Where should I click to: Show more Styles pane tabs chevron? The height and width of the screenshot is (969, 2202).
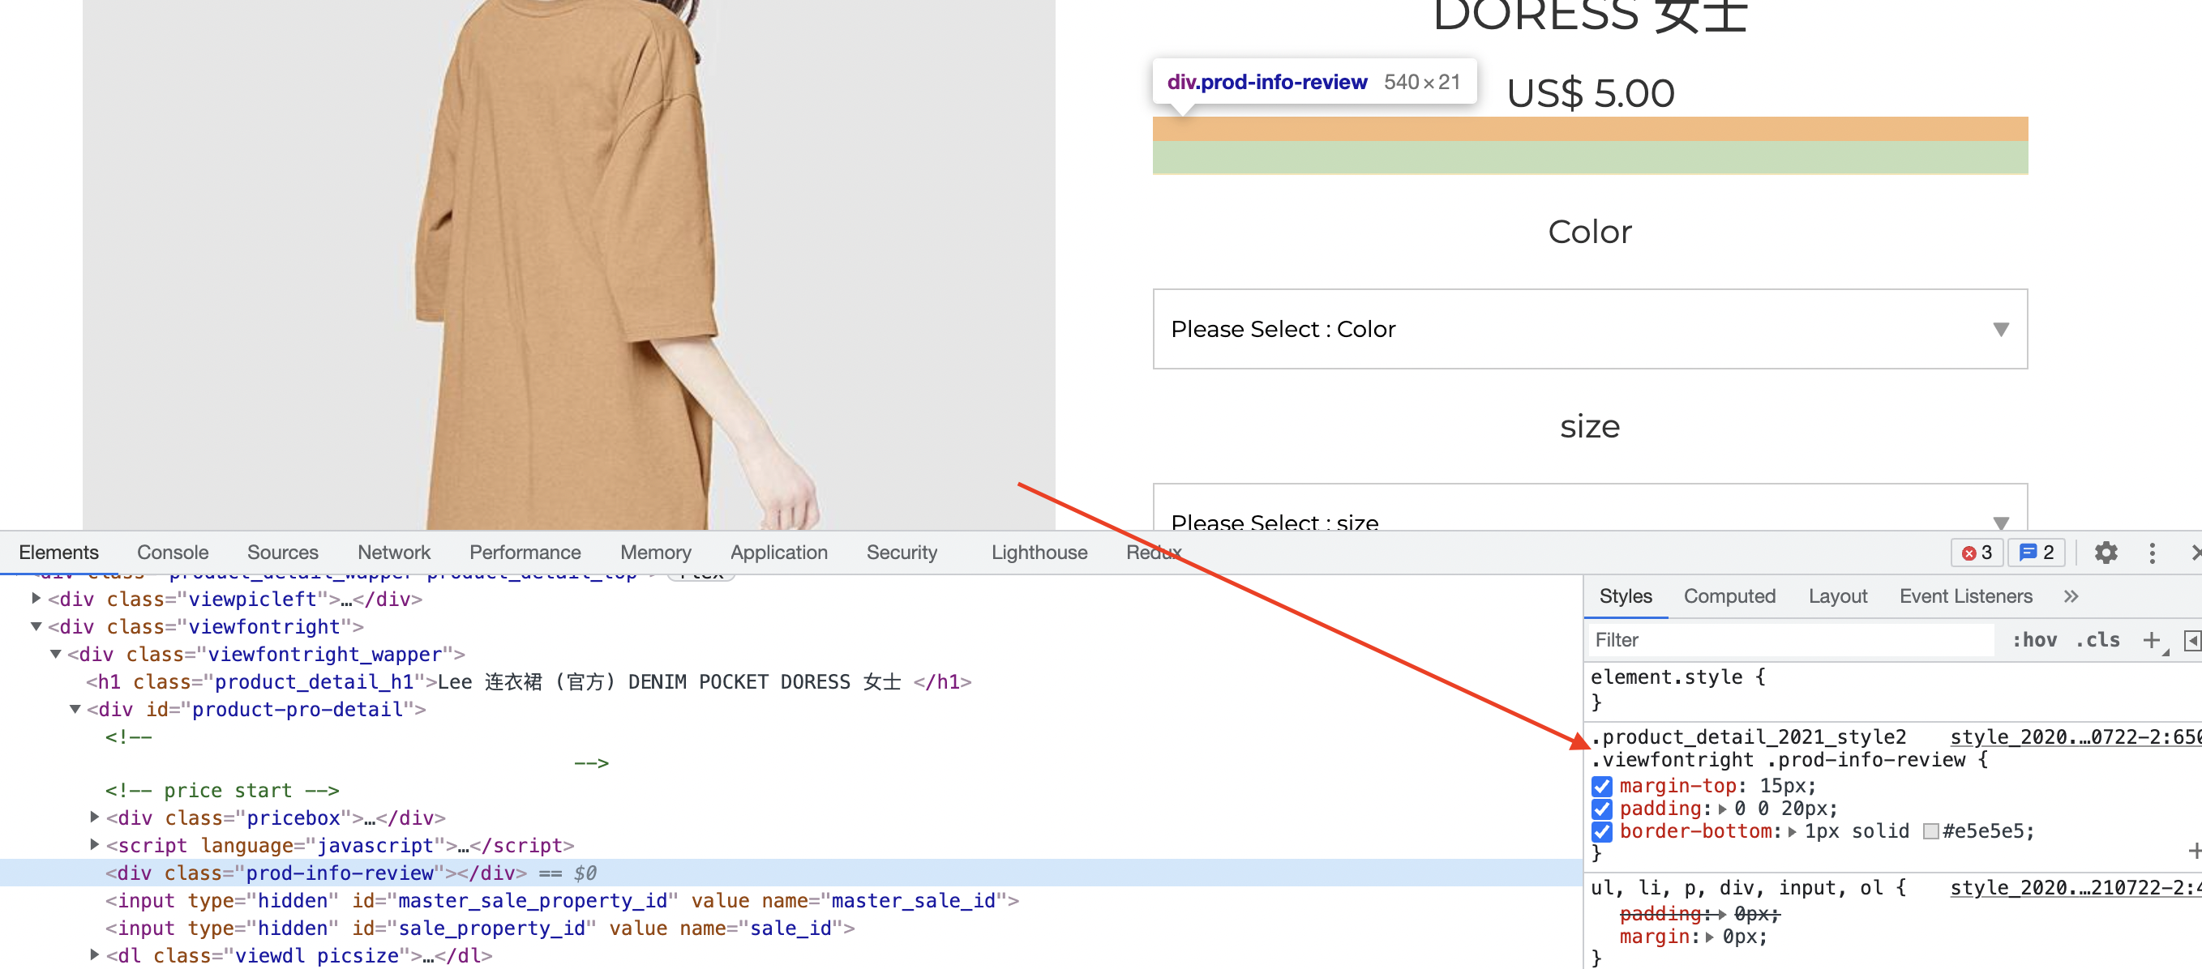pyautogui.click(x=2071, y=596)
